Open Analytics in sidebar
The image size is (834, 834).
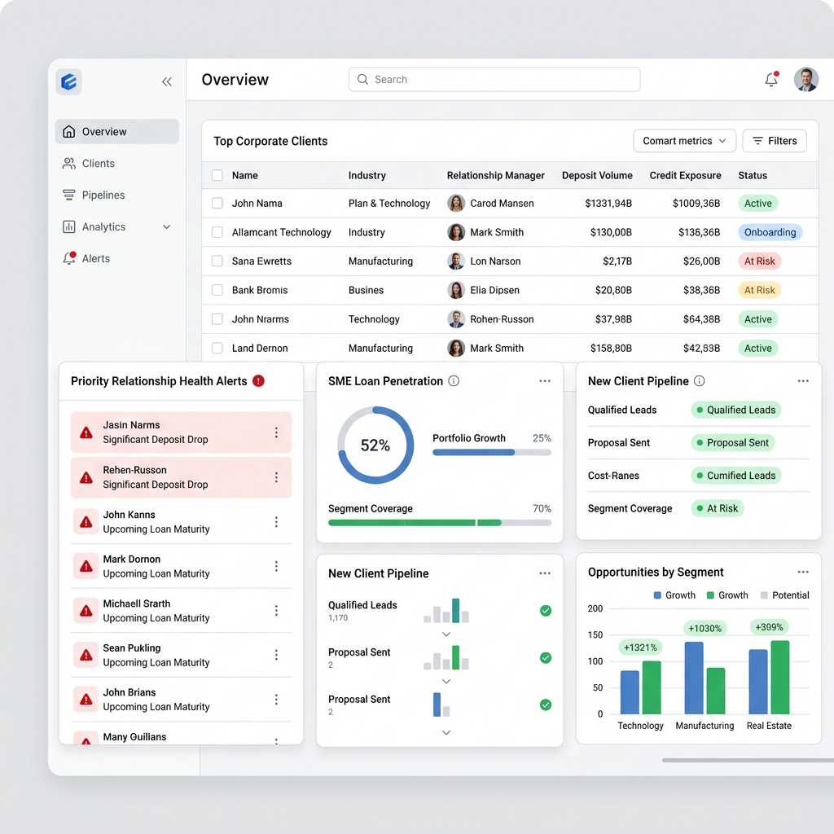117,226
